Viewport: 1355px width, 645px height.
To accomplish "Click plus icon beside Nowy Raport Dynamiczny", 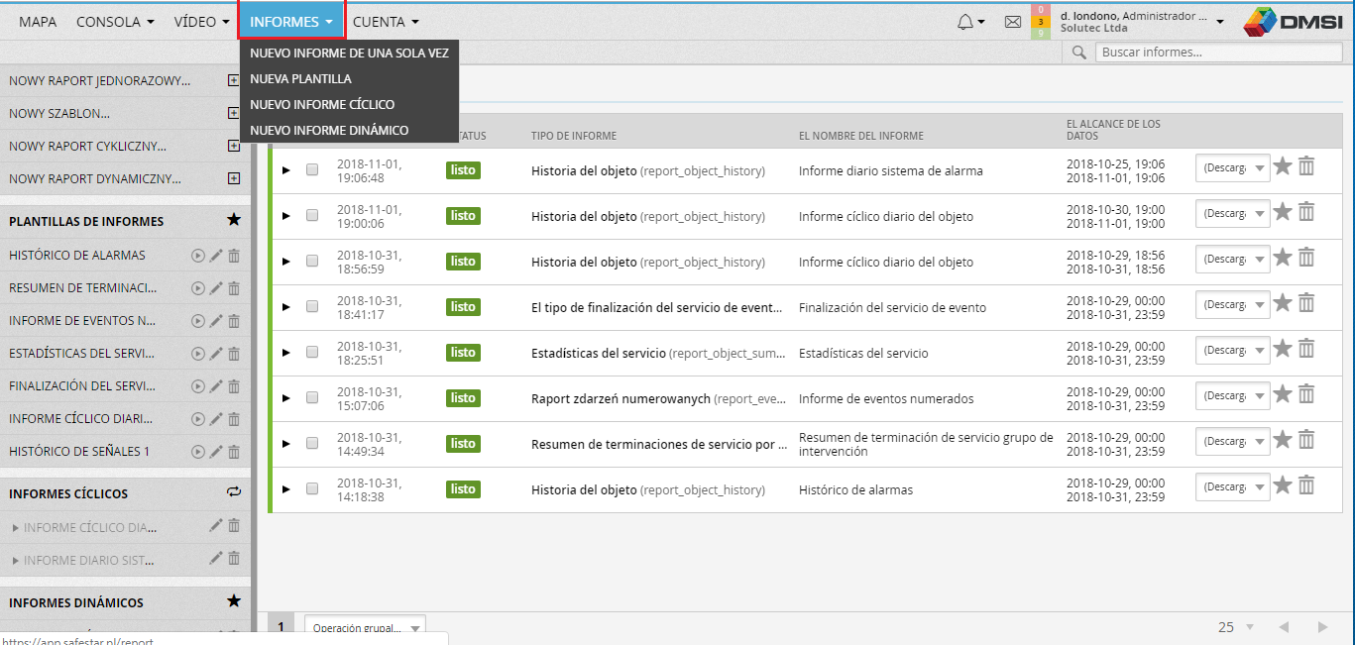I will pos(234,179).
